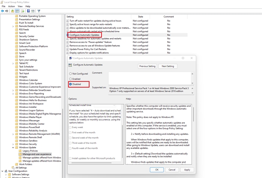The height and width of the screenshot is (178, 262).
Task: Check Fourth week of the month
Action: tap(70, 149)
